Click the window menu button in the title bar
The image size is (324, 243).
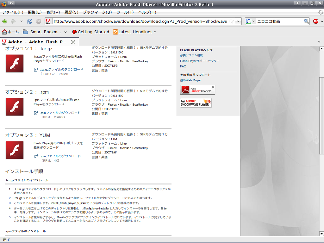[x=11, y=3]
